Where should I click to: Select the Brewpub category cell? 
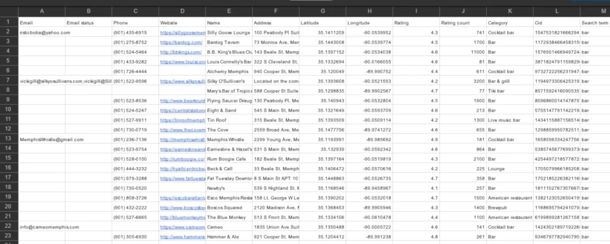510,208
